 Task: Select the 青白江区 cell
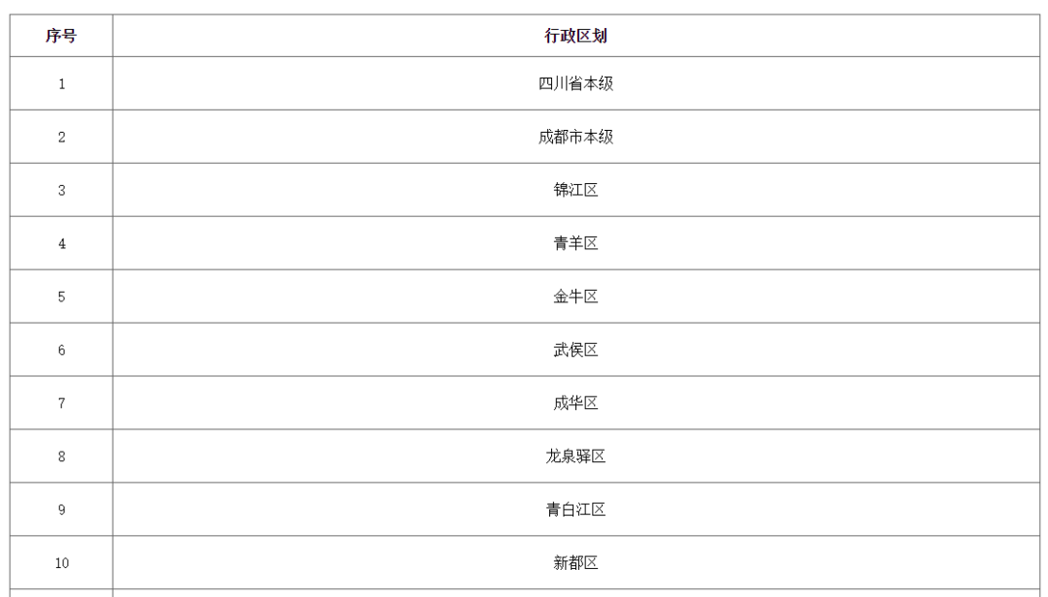pyautogui.click(x=576, y=510)
